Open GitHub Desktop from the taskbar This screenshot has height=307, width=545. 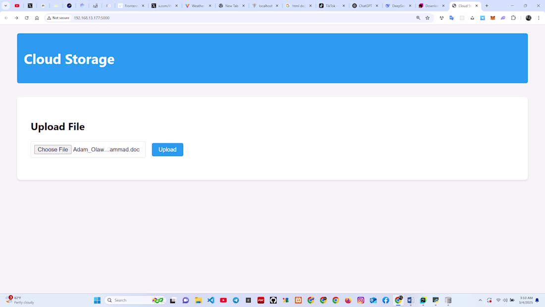[x=273, y=300]
